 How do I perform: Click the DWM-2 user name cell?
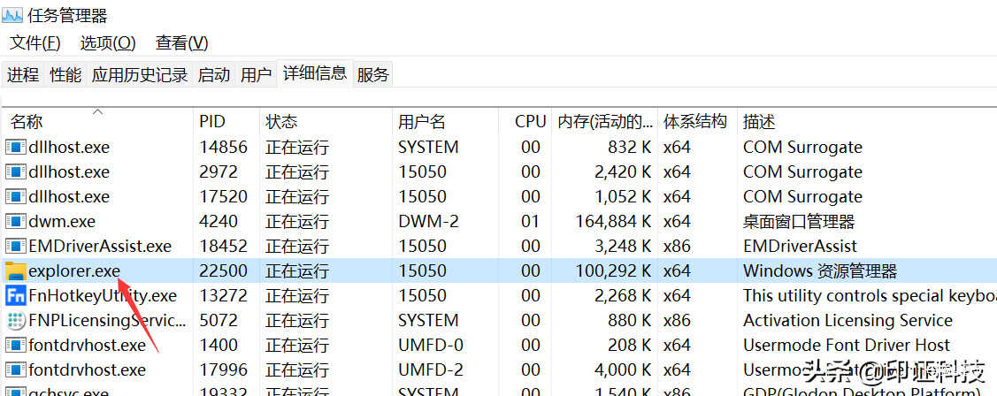(x=428, y=222)
